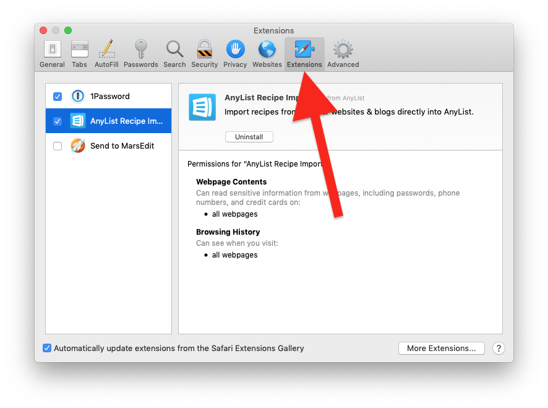Open the Security padlock icon
The image size is (548, 408).
click(205, 49)
